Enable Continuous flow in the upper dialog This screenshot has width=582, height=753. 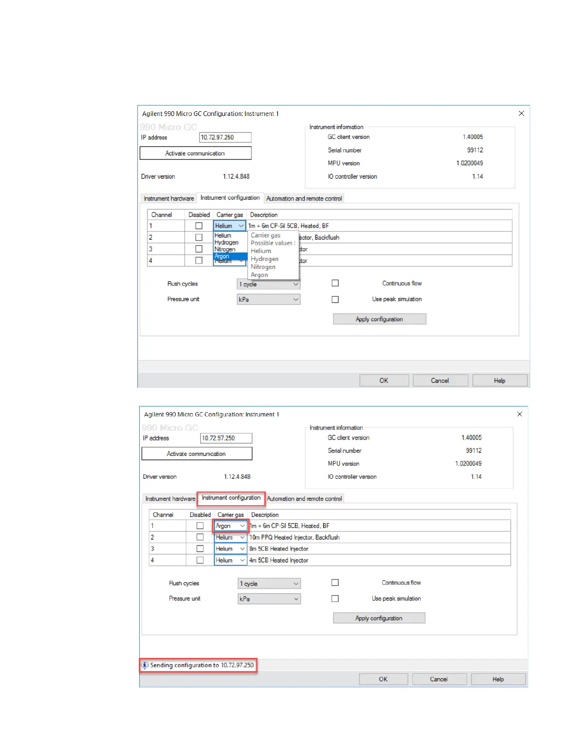pyautogui.click(x=335, y=283)
